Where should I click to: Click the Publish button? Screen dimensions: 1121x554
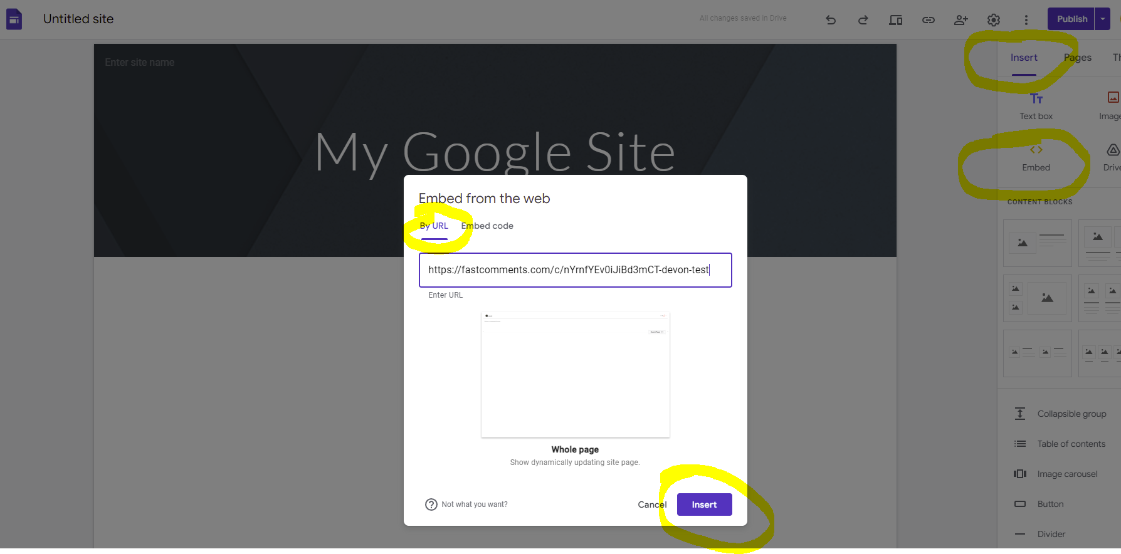click(1071, 19)
